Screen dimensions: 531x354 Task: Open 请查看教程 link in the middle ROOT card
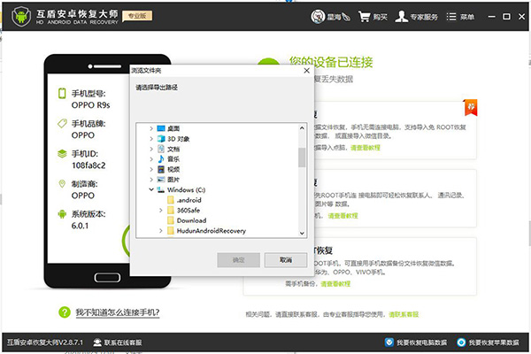[342, 216]
